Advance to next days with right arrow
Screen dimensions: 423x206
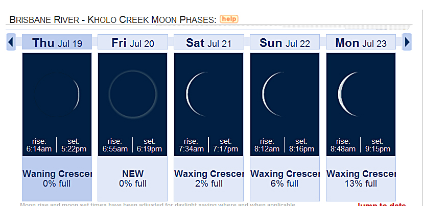pyautogui.click(x=407, y=42)
